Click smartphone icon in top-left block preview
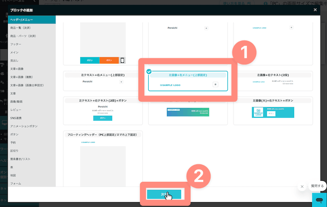327x207 pixels. click(x=122, y=61)
